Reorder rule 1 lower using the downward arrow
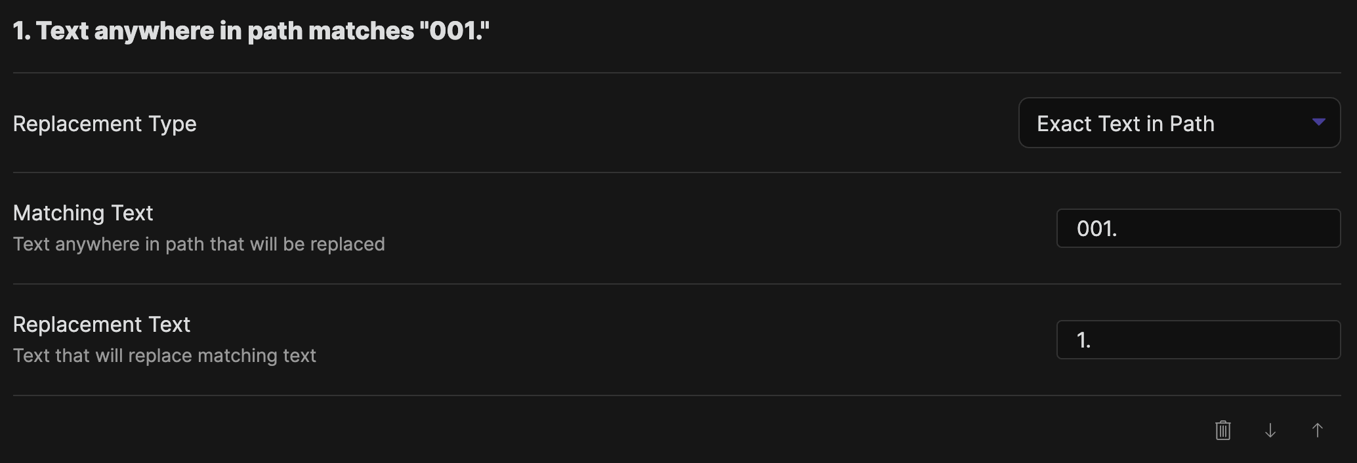Viewport: 1357px width, 463px height. [x=1270, y=430]
